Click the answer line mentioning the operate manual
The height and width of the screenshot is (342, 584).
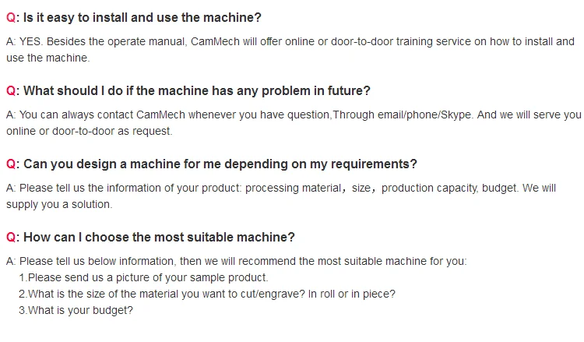290,42
